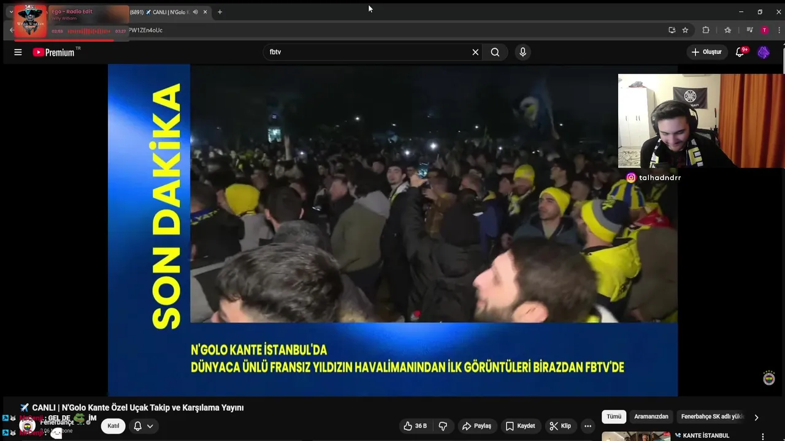Start voice search with microphone icon
This screenshot has height=441, width=785.
click(x=523, y=52)
